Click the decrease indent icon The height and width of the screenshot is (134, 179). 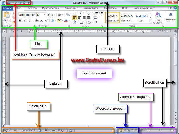pyautogui.click(x=96, y=13)
